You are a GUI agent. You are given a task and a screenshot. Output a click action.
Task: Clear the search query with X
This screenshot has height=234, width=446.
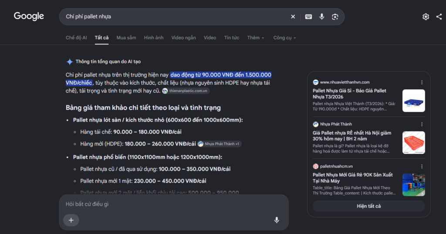point(293,17)
